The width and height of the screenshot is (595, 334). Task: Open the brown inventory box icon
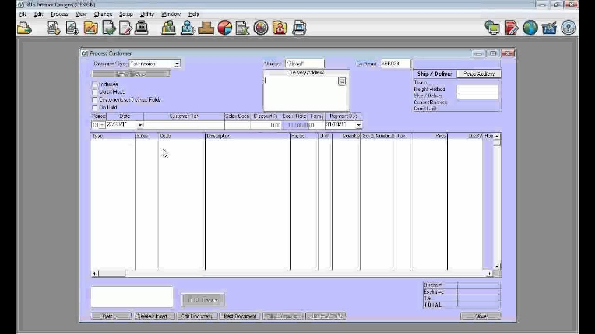[206, 28]
